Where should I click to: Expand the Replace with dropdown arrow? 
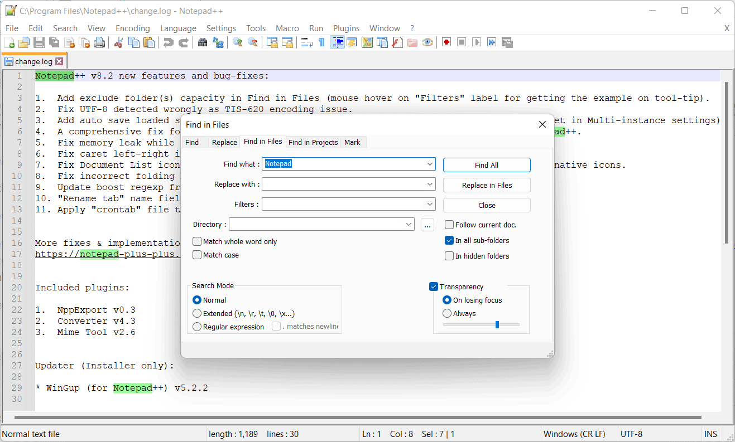[x=430, y=184]
